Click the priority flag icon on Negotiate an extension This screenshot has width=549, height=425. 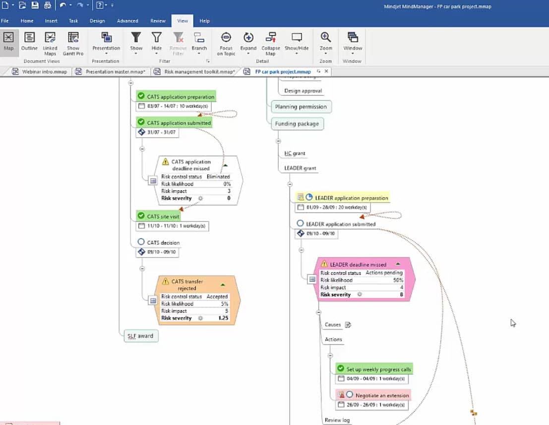[341, 395]
